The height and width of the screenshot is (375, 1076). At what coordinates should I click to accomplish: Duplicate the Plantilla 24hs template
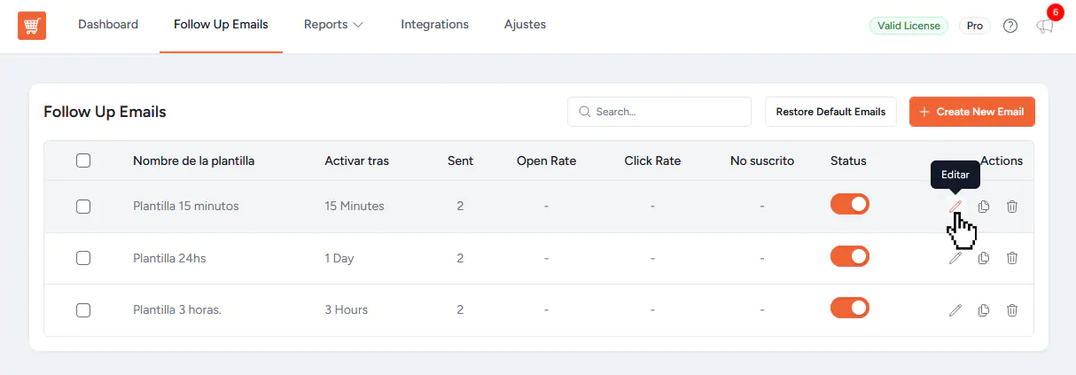pyautogui.click(x=983, y=258)
